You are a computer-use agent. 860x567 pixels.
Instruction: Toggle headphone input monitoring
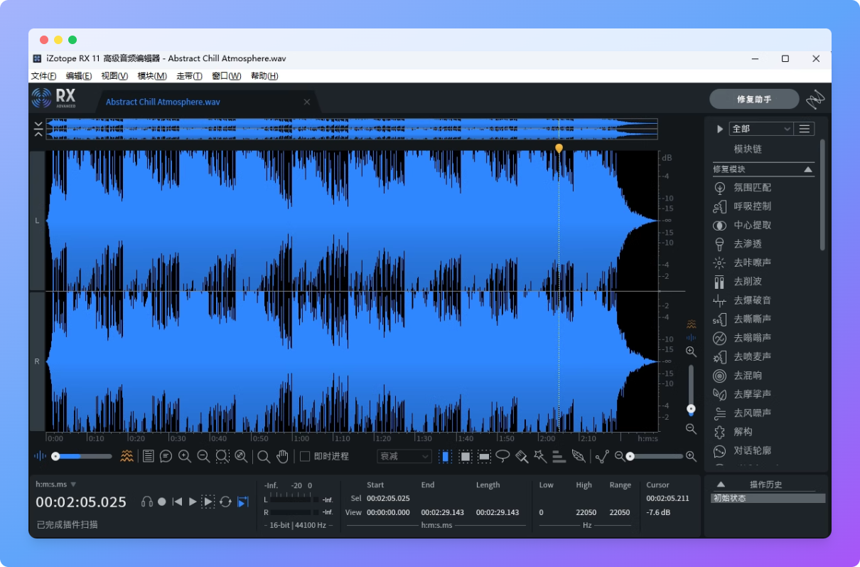(x=147, y=502)
